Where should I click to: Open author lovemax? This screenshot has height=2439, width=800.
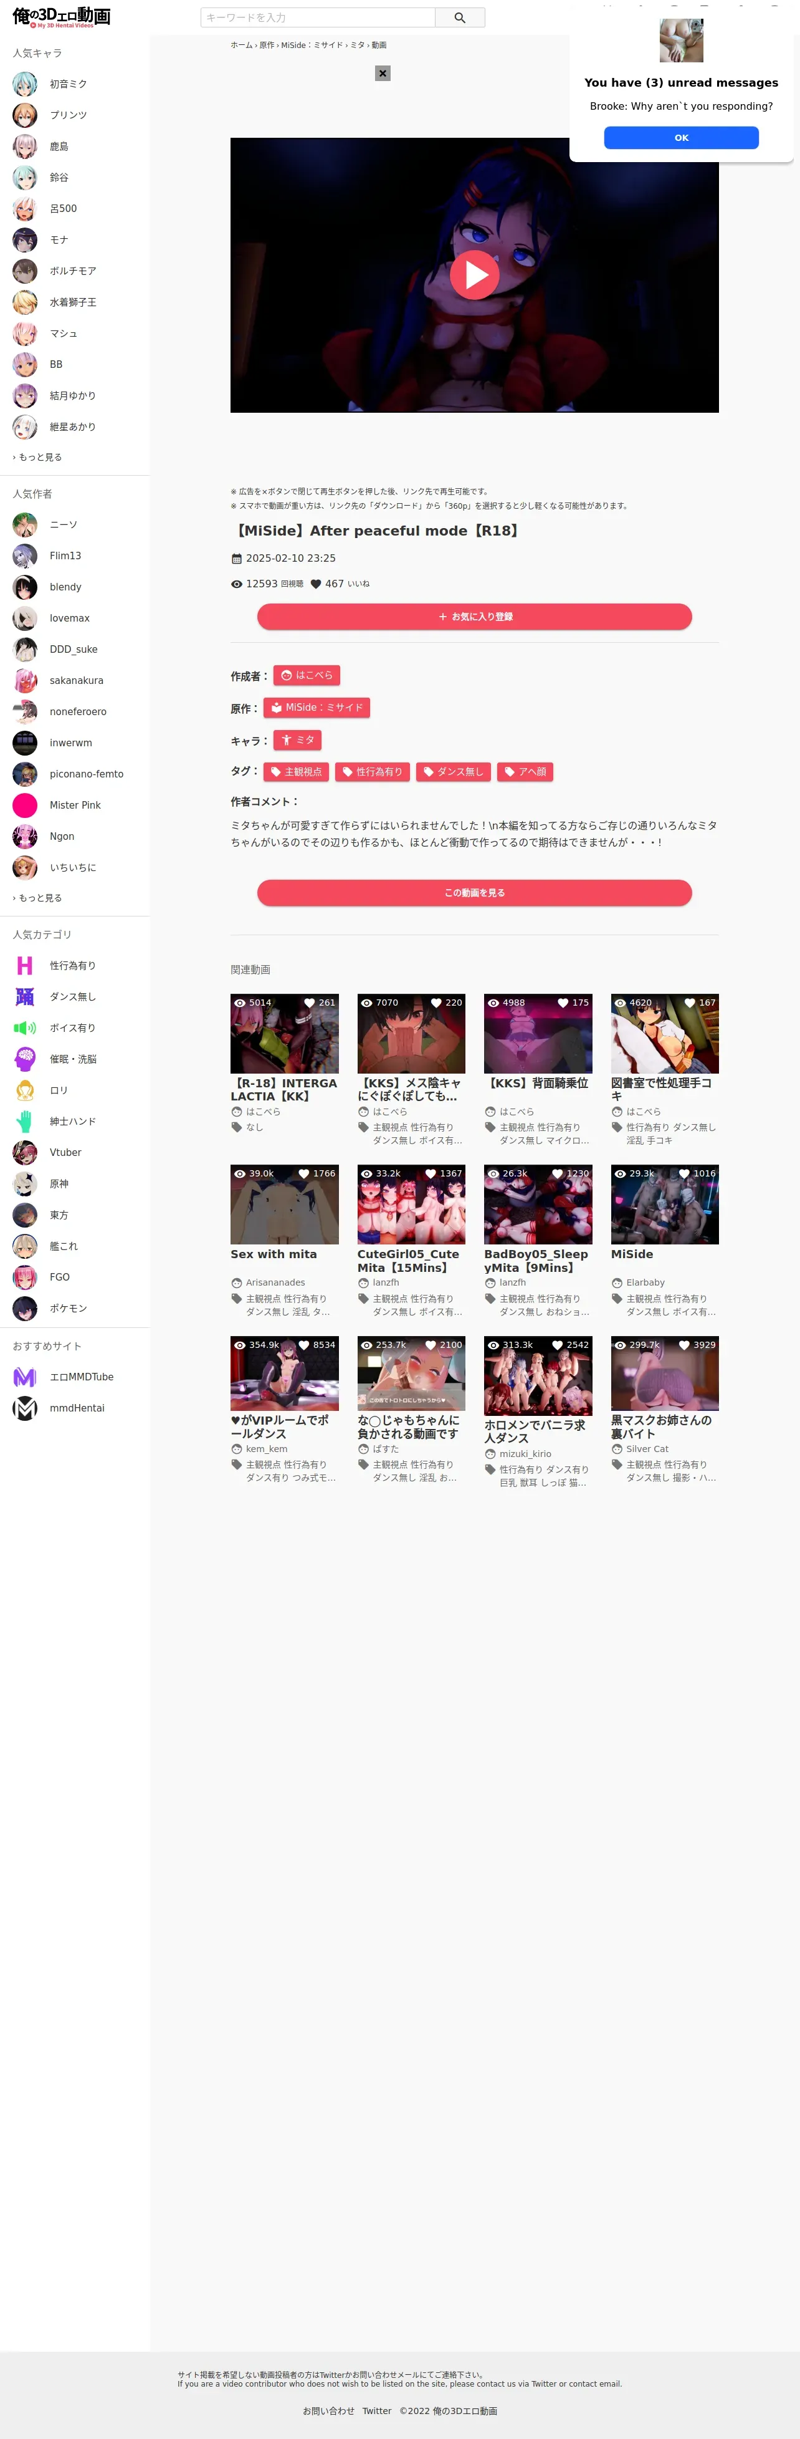pos(70,618)
